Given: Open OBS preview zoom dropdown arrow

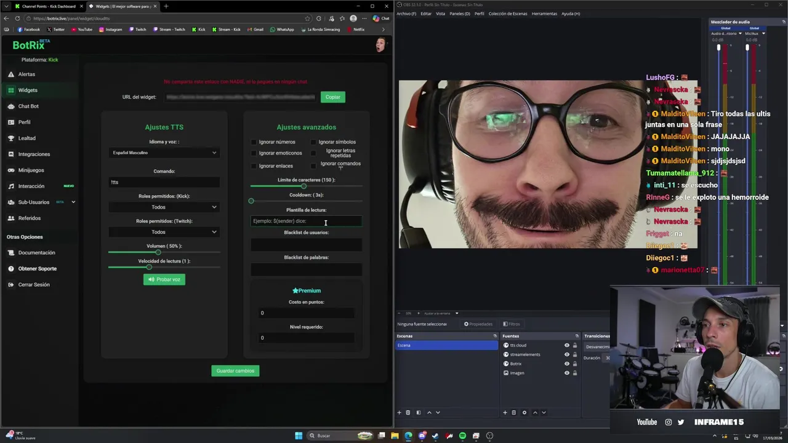Looking at the screenshot, I should (457, 313).
